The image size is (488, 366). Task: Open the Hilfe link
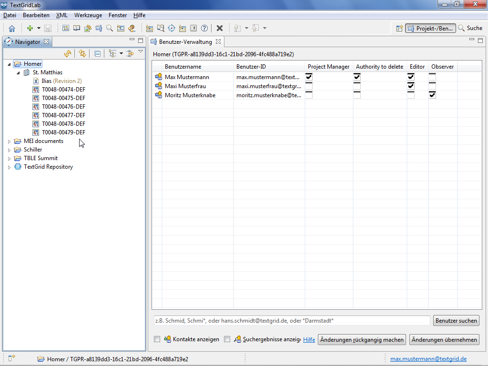(x=309, y=340)
